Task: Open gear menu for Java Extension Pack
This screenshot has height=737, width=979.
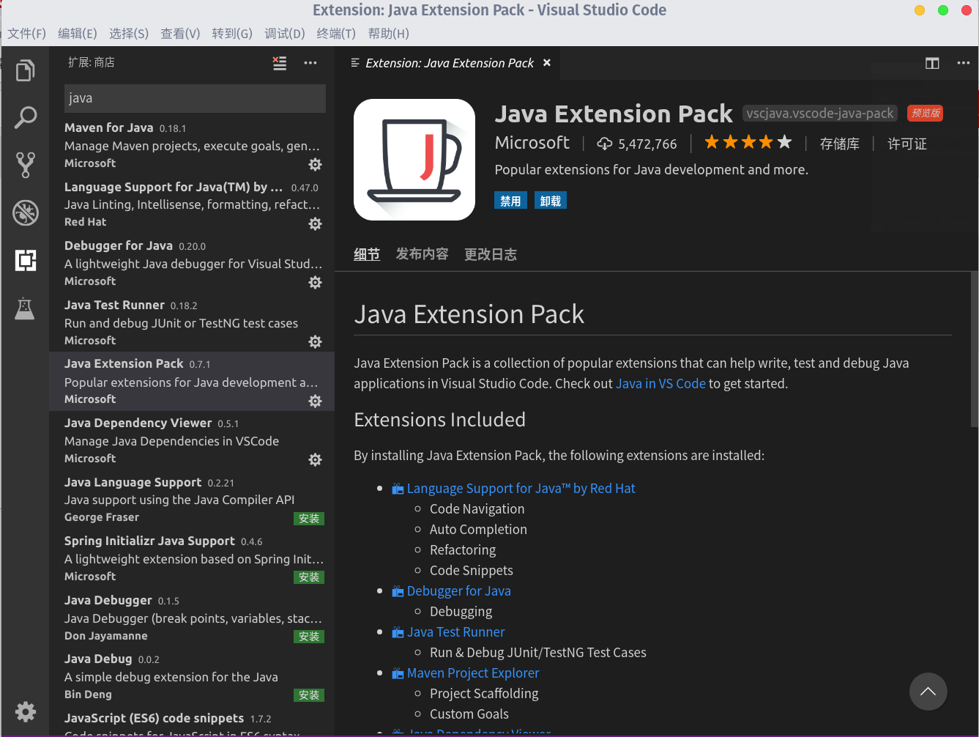Action: (315, 401)
